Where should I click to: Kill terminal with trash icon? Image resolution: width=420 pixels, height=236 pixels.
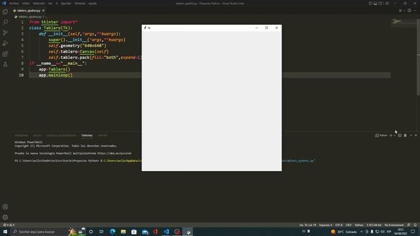coord(406,136)
